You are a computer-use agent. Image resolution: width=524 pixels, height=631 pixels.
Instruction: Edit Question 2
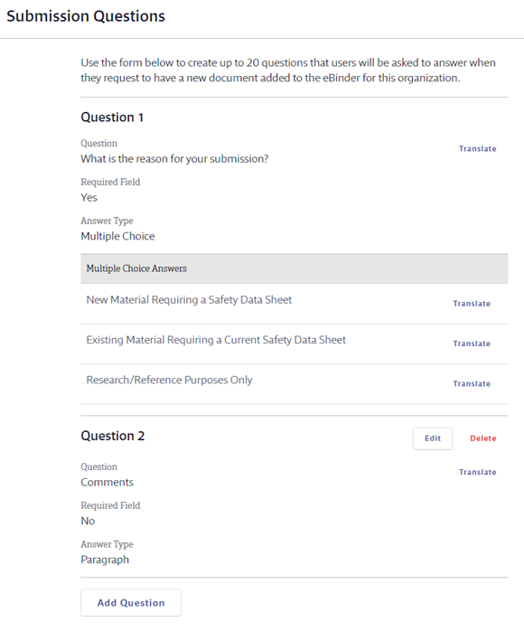tap(433, 438)
